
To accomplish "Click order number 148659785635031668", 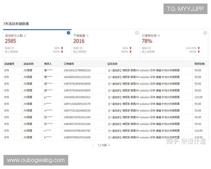I will [x=77, y=137].
